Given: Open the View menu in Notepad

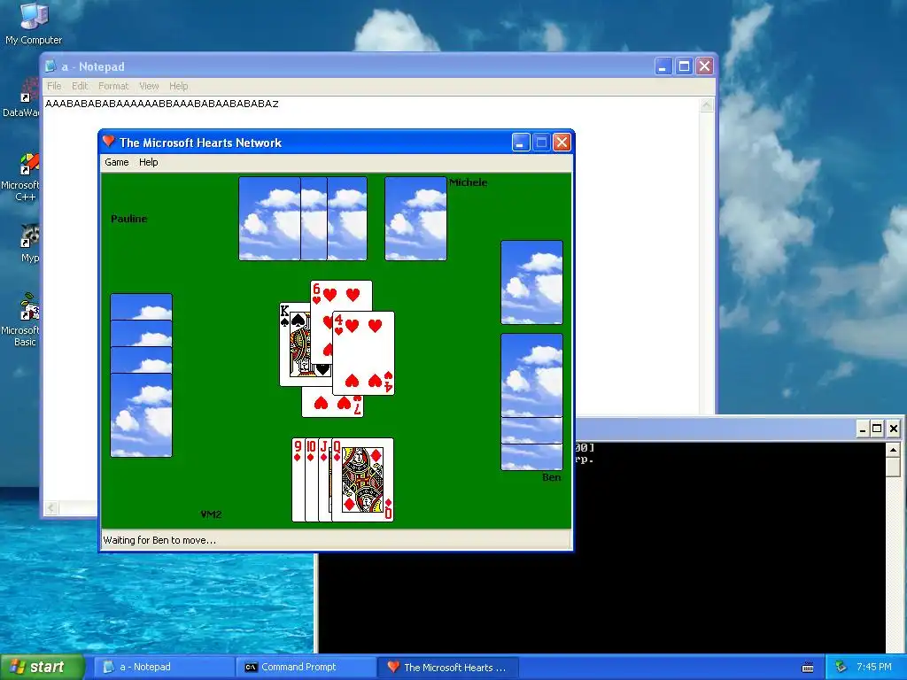Looking at the screenshot, I should tap(149, 86).
